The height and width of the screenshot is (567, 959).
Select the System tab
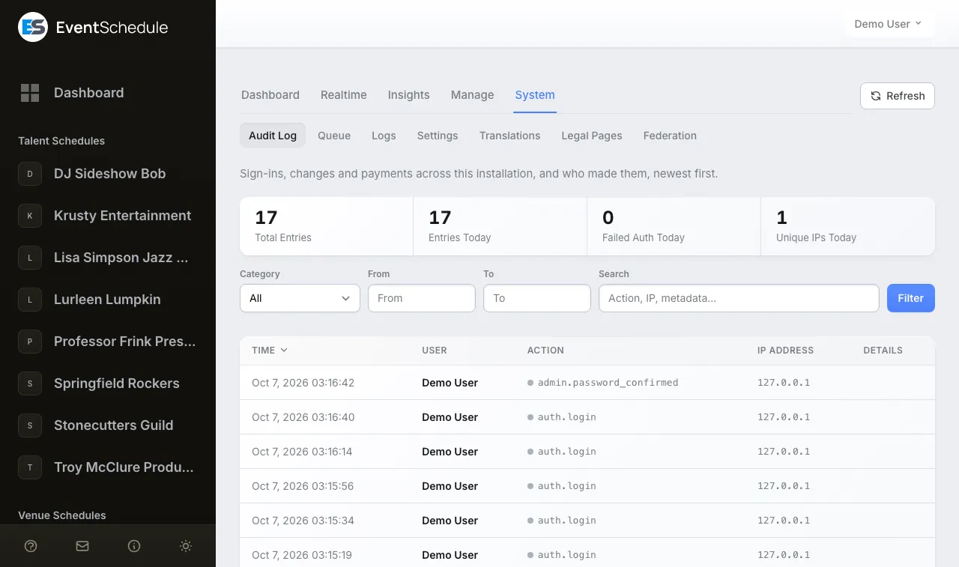[x=535, y=95]
